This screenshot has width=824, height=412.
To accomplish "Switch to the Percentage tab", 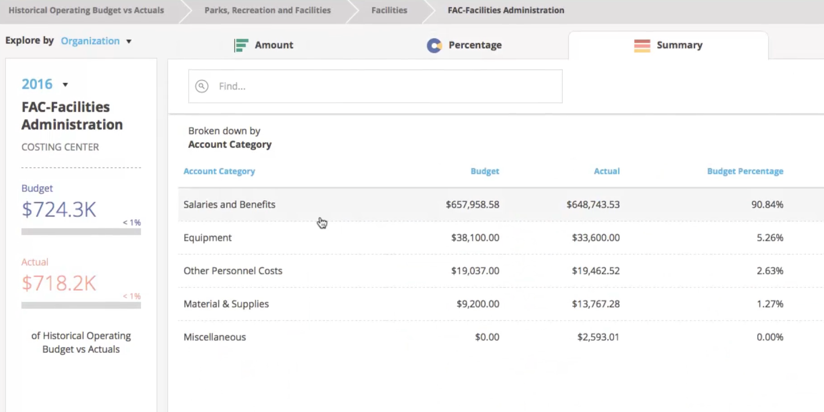I will (475, 45).
